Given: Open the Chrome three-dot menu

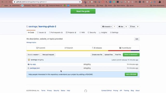Looking at the screenshot, I should click(163, 2).
